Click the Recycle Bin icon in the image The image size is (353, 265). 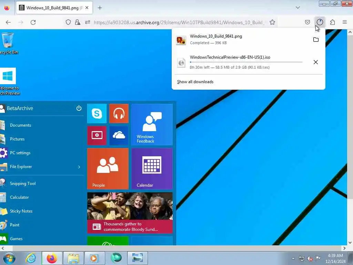[8, 43]
